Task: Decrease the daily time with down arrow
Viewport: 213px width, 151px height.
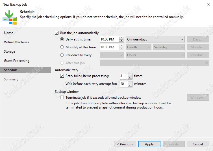Action: 121,41
